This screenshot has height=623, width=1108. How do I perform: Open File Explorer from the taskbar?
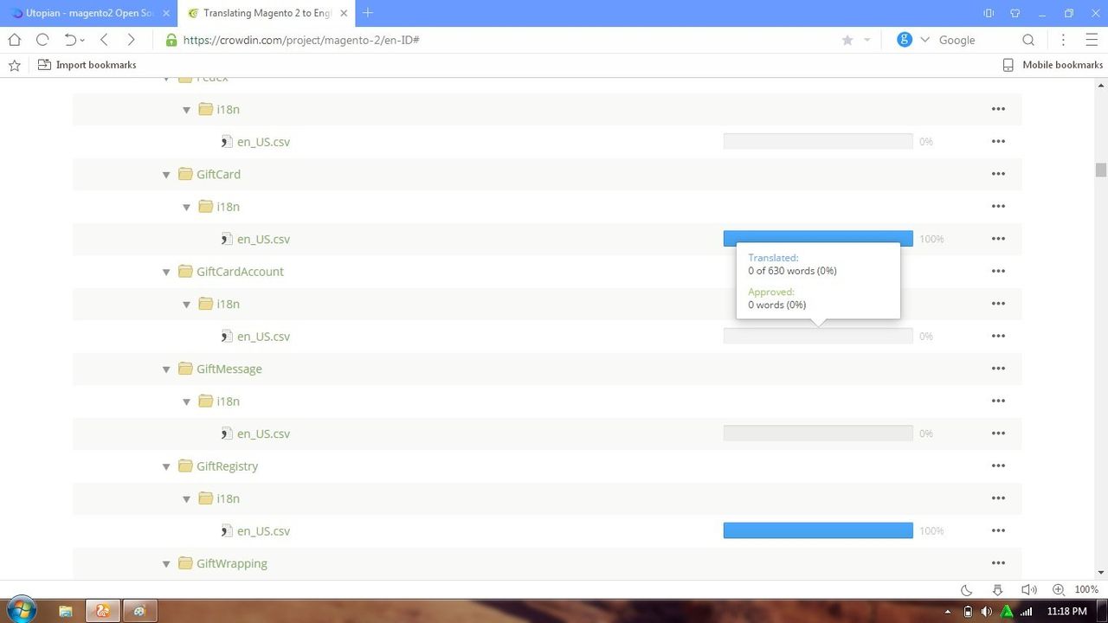(66, 611)
